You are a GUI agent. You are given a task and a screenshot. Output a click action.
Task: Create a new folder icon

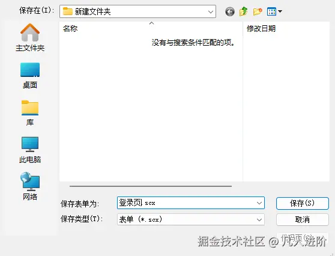pos(258,11)
